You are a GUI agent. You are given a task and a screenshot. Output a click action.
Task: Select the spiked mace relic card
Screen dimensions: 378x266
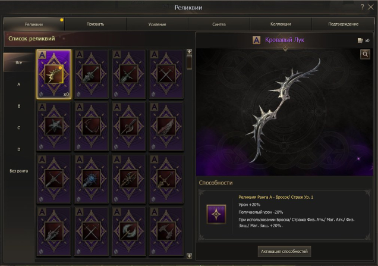click(53, 126)
